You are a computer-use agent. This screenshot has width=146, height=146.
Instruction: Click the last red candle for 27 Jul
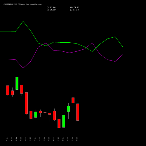pos(78,112)
